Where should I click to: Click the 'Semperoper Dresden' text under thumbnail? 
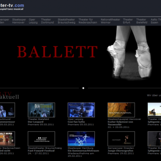(121, 148)
